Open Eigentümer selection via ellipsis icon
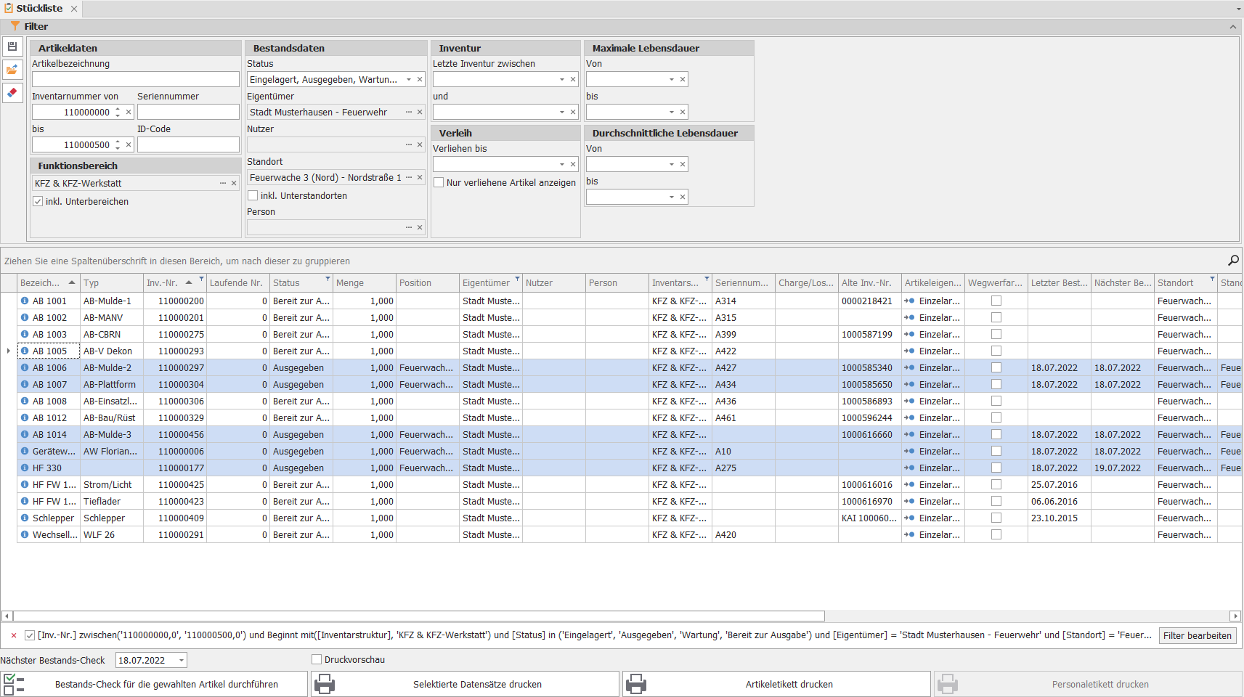Screen dimensions: 1244x697 point(409,113)
